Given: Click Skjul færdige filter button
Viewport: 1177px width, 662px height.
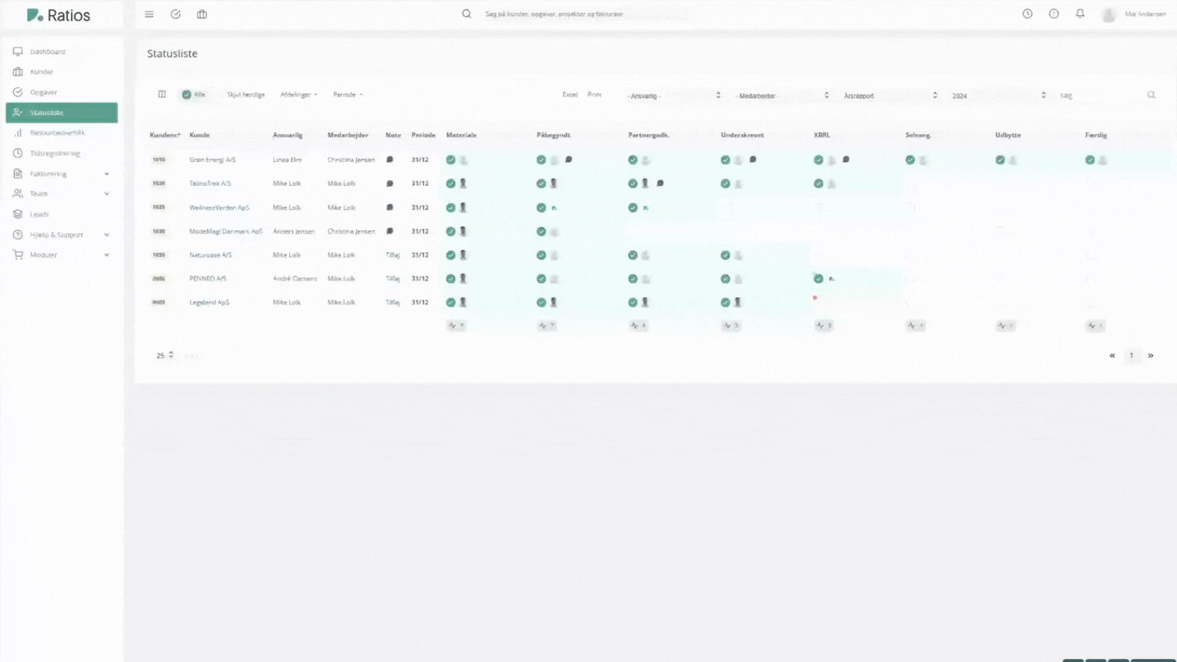Looking at the screenshot, I should [x=245, y=94].
